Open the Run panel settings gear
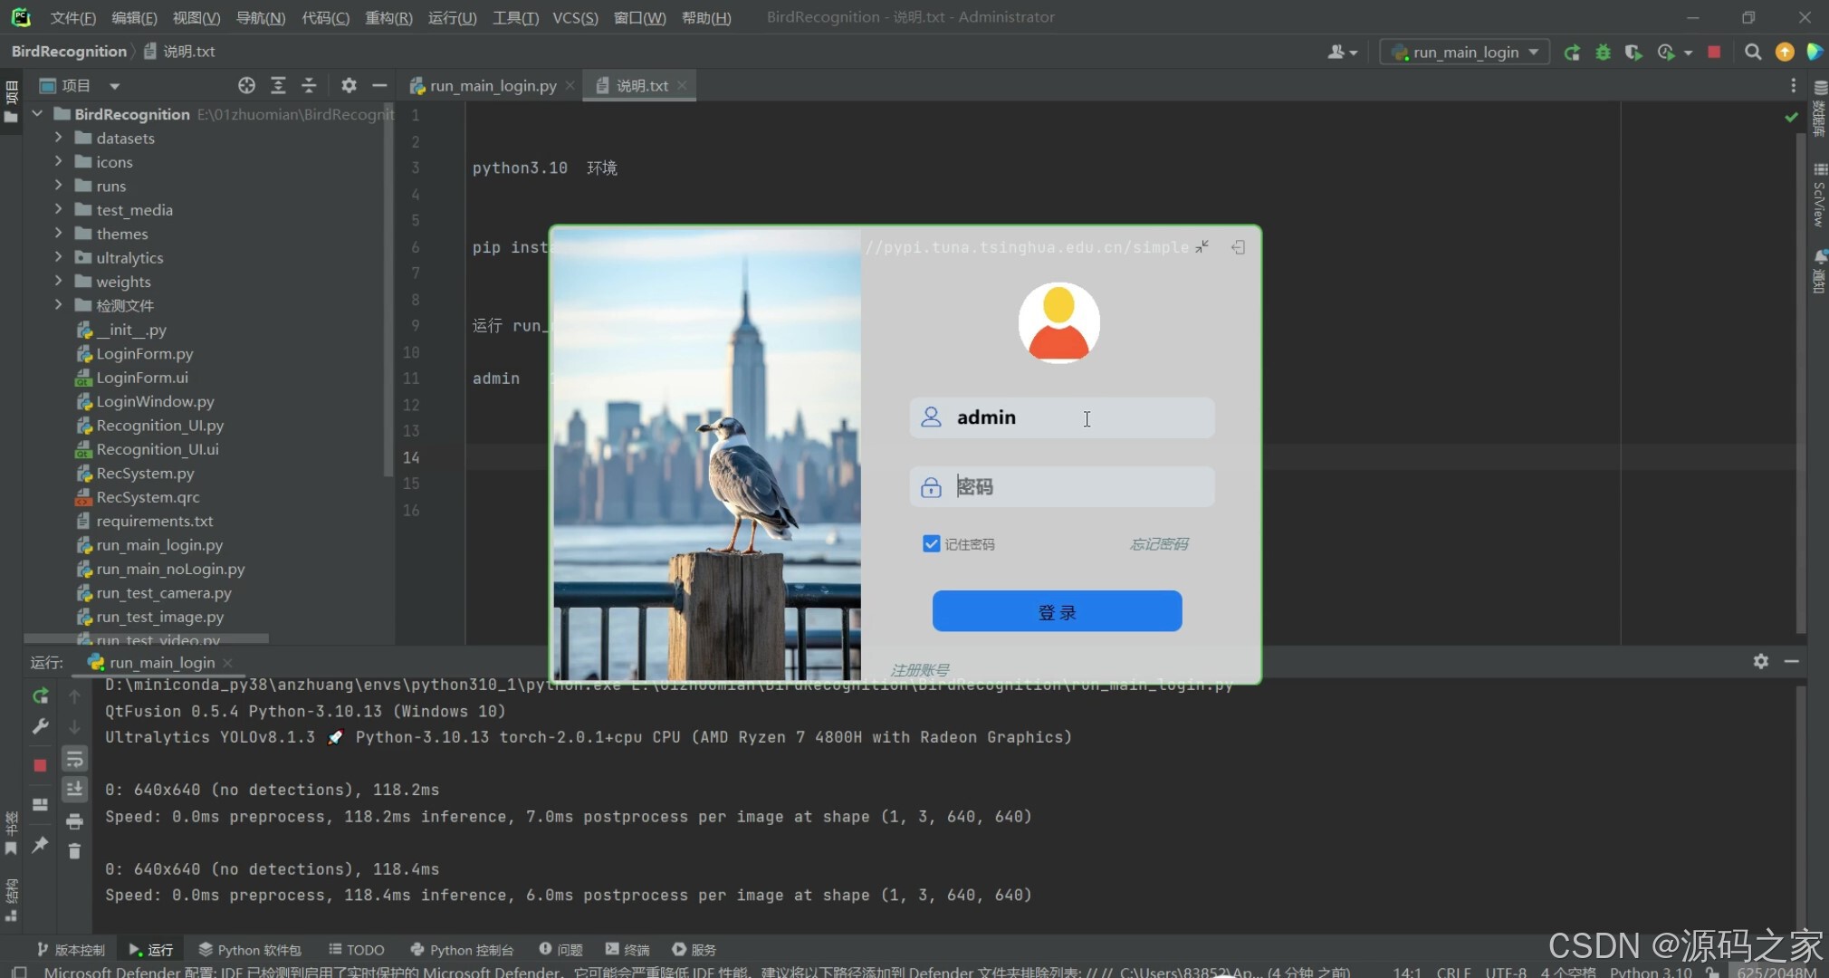 1760,661
